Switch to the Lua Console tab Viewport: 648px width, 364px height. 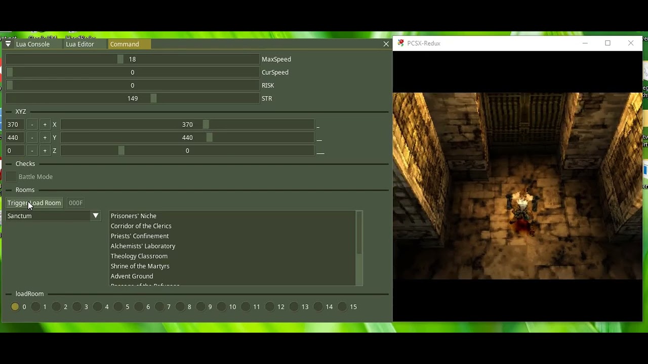click(33, 44)
